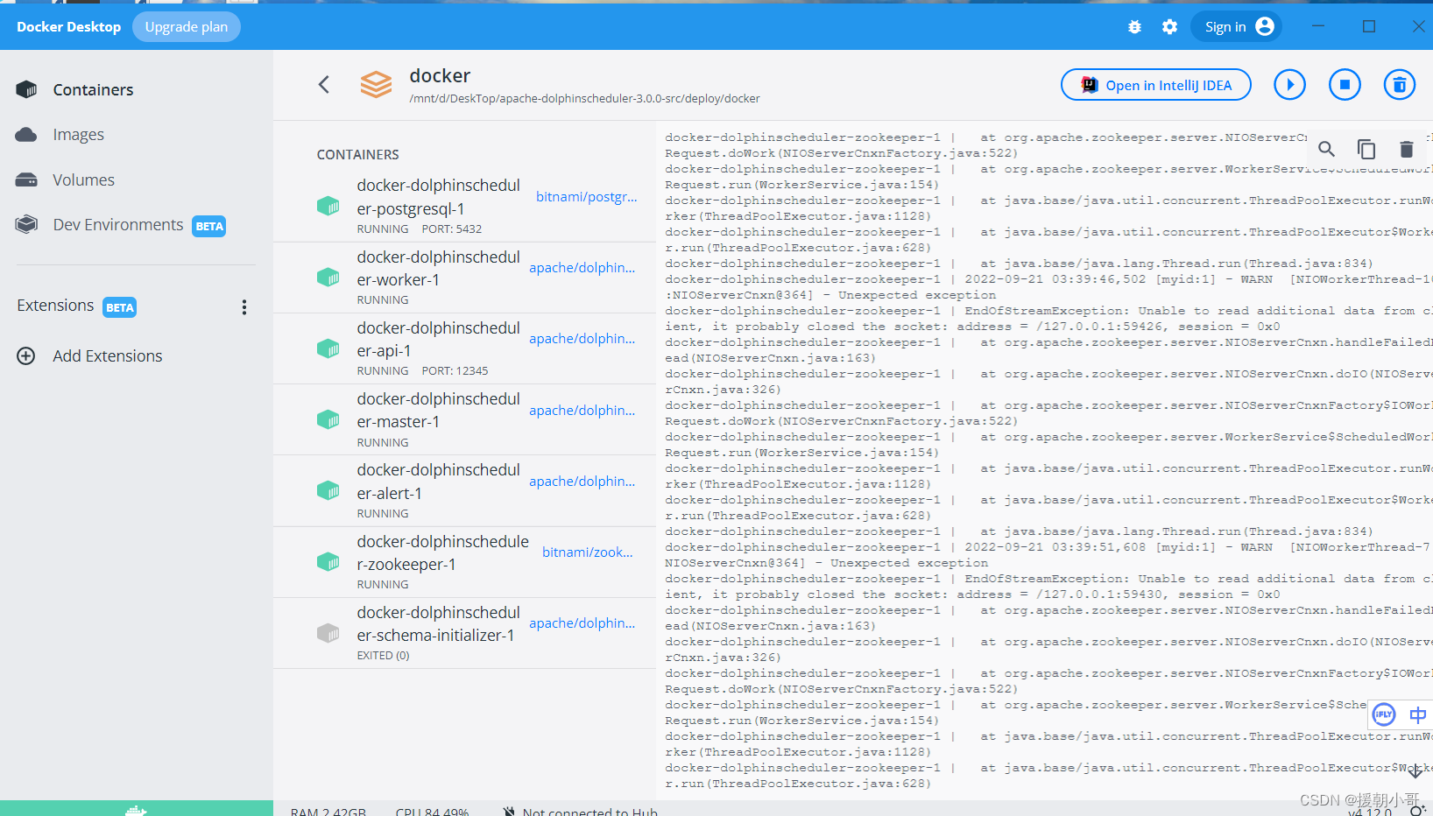Viewport: 1433px width, 816px height.
Task: Open schema-initializer's apache/dolphin... image link
Action: pyautogui.click(x=582, y=623)
